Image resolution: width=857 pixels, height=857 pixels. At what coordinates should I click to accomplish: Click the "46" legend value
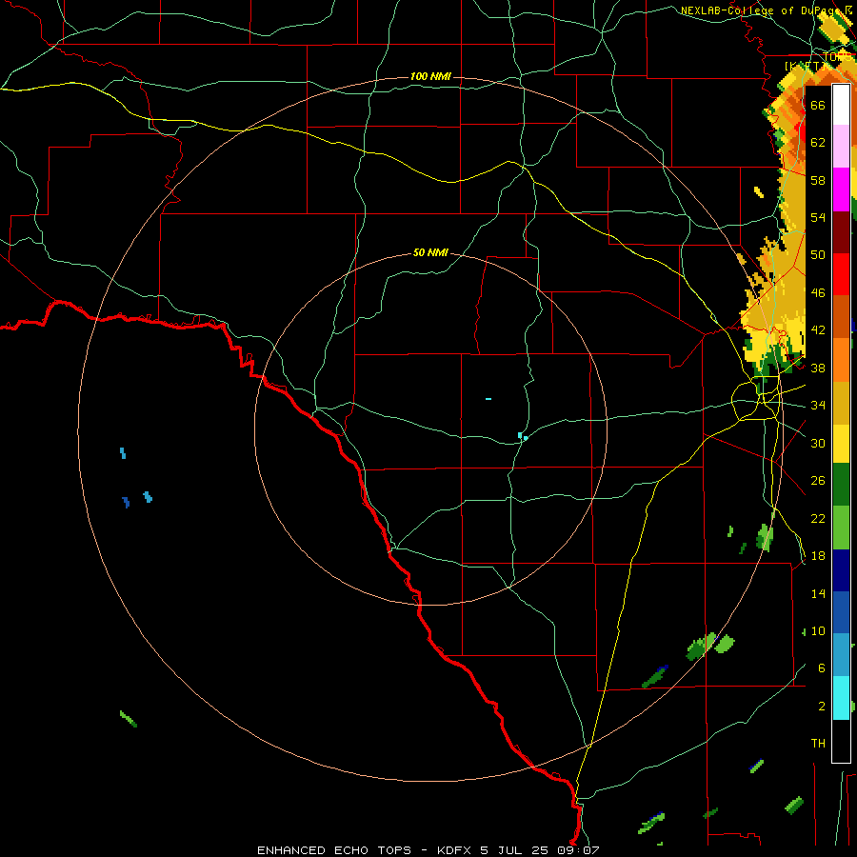click(x=818, y=292)
